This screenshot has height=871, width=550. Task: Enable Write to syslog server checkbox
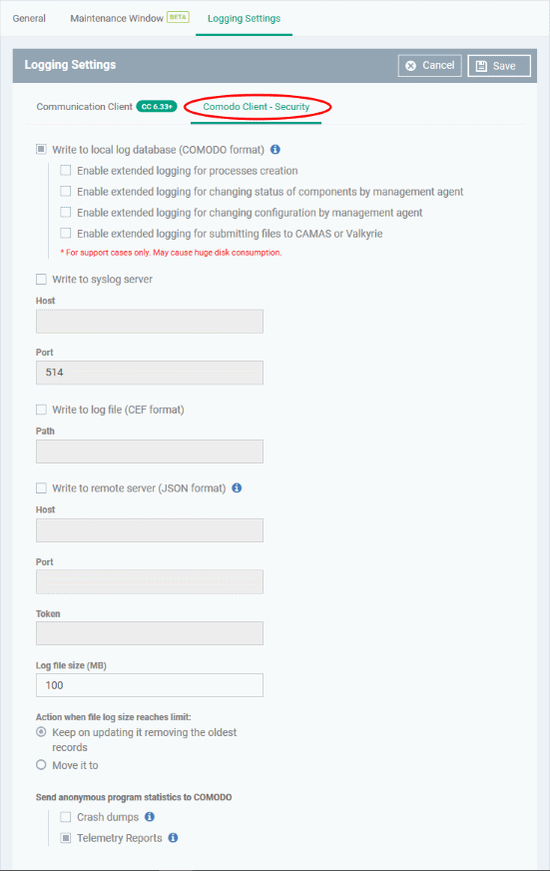pyautogui.click(x=41, y=279)
